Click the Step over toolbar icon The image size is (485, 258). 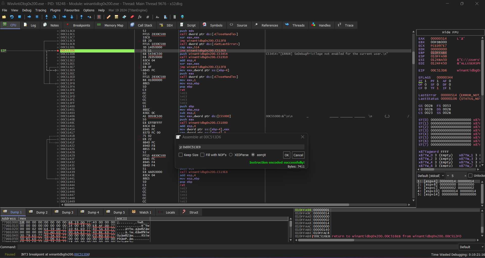(x=54, y=17)
